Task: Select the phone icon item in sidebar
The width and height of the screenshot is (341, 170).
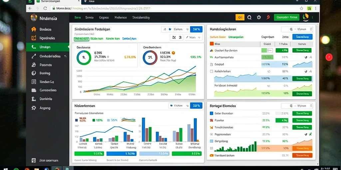Action: [x=34, y=47]
